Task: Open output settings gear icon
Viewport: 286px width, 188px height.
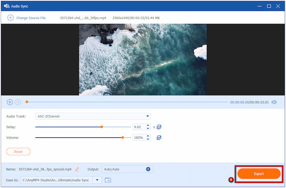Action: coord(148,169)
